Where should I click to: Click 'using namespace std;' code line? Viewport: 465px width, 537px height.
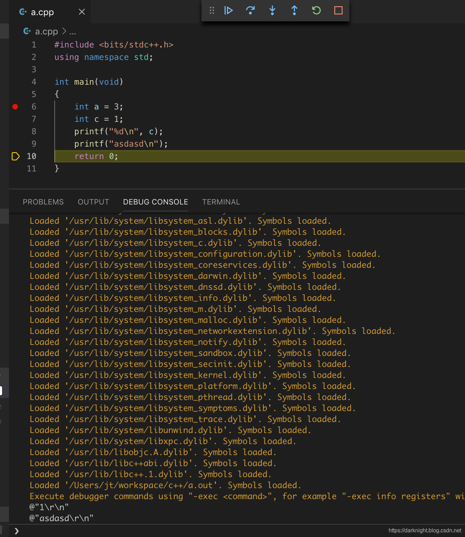point(104,57)
